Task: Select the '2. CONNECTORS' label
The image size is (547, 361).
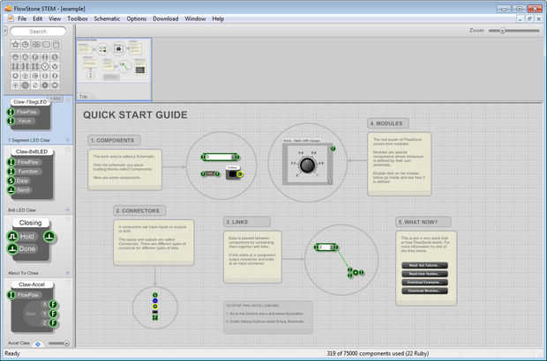Action: tap(139, 210)
